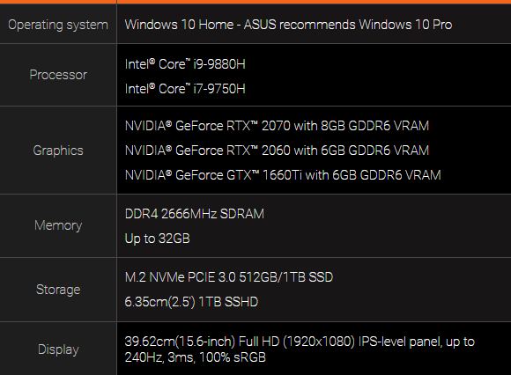This screenshot has height=375, width=511.
Task: Click the Storage row label
Action: point(58,290)
